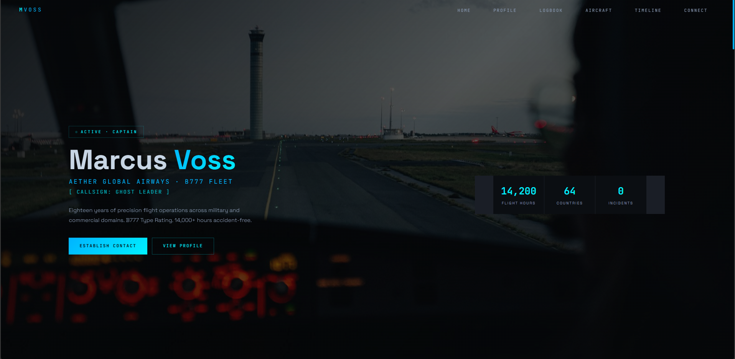The image size is (735, 359).
Task: Open the CONNECT nav link
Action: (x=695, y=11)
